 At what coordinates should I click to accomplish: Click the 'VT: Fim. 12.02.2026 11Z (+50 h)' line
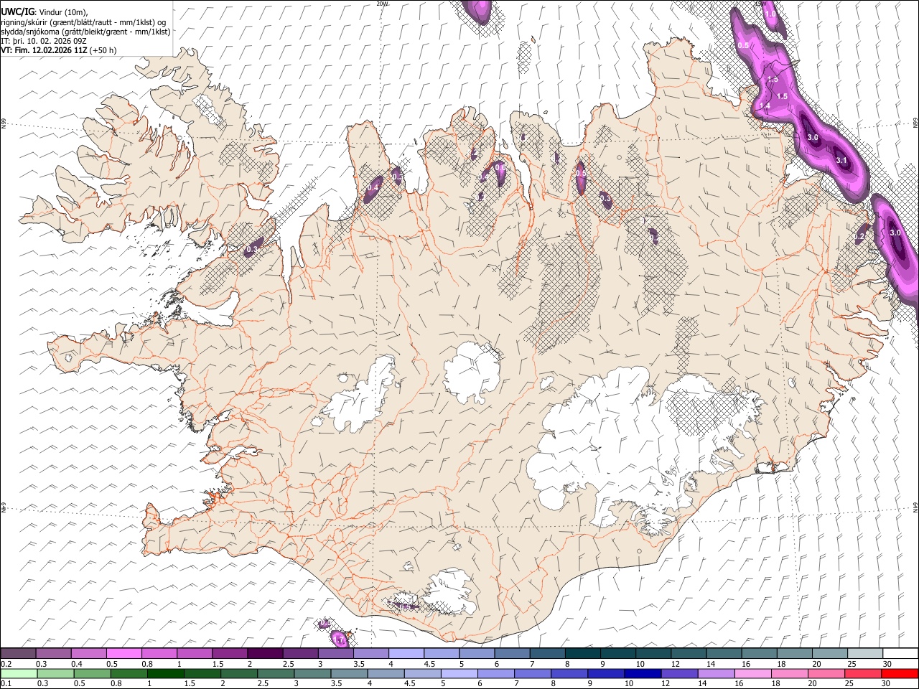pos(59,50)
